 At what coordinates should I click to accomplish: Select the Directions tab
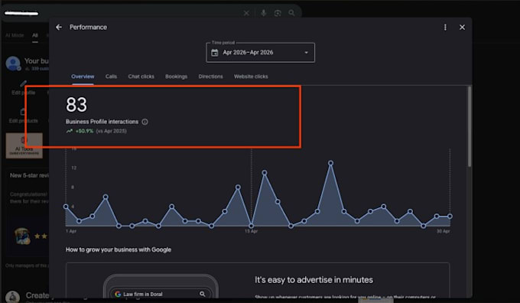coord(210,77)
